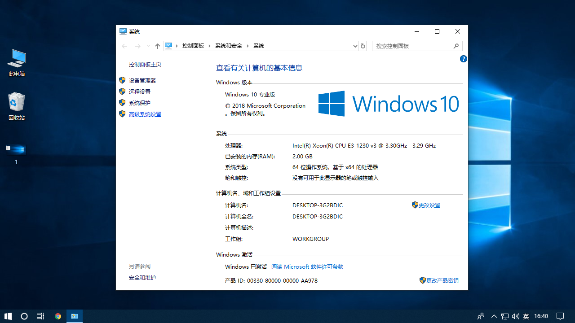Click the heading 查看有关计算机的基本信息
575x323 pixels.
point(259,68)
